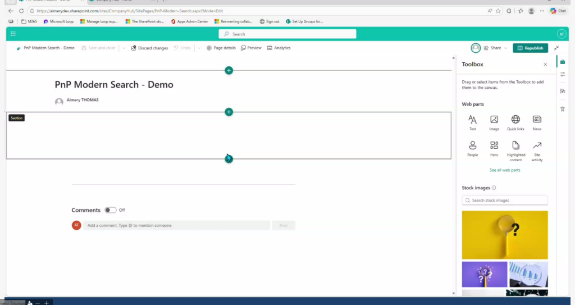The height and width of the screenshot is (305, 575).
Task: Open the app launcher waffle icon
Action: [13, 34]
